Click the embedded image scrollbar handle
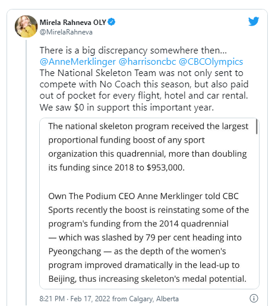275x306 pixels. point(257,127)
